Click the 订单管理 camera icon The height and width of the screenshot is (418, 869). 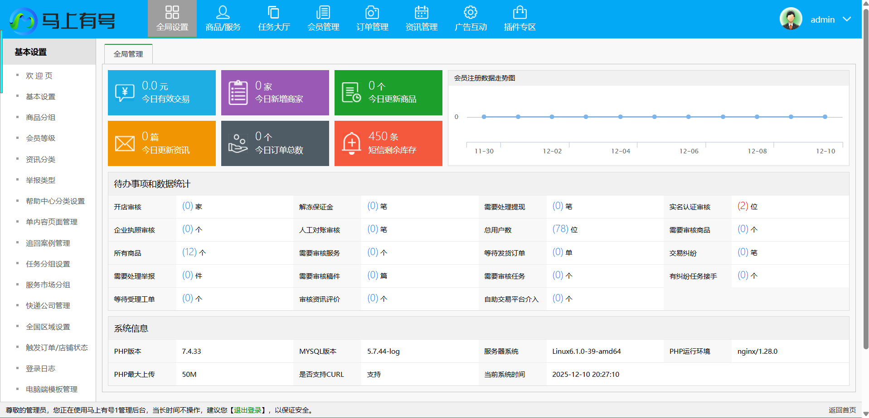click(372, 12)
